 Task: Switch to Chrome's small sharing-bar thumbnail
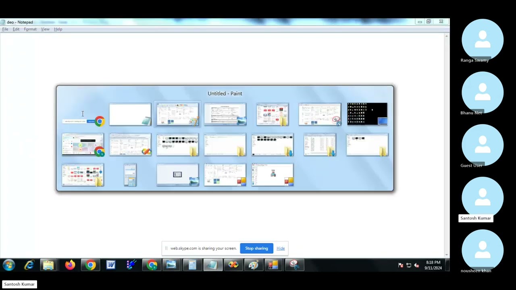[83, 121]
